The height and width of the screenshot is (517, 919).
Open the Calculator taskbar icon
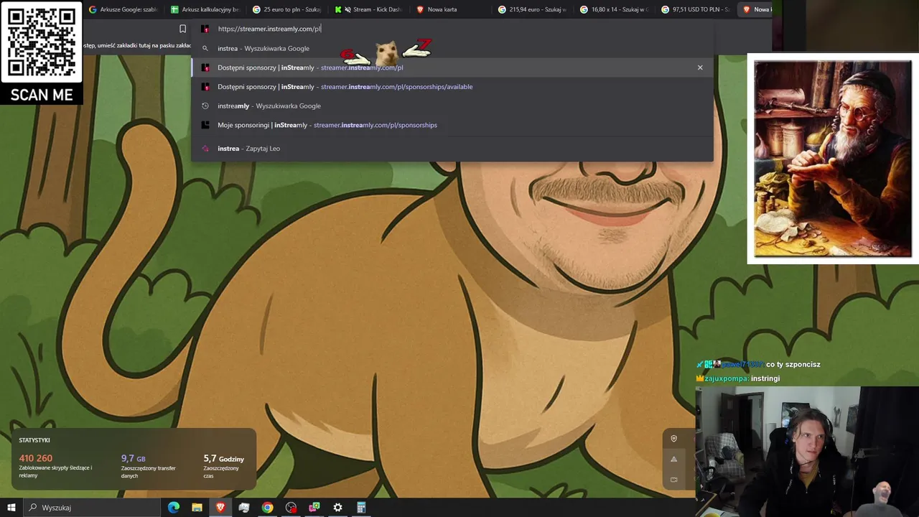click(361, 508)
